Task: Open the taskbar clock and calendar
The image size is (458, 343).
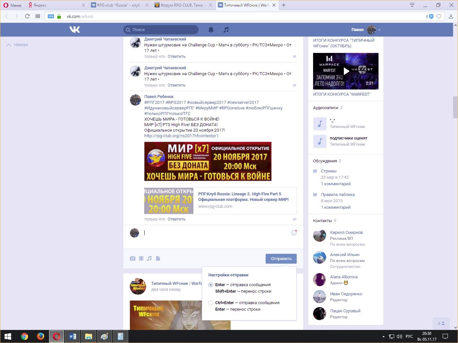Action: (x=427, y=336)
